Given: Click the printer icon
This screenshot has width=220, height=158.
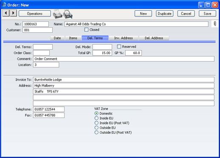Looking at the screenshot, I should click(x=57, y=14).
